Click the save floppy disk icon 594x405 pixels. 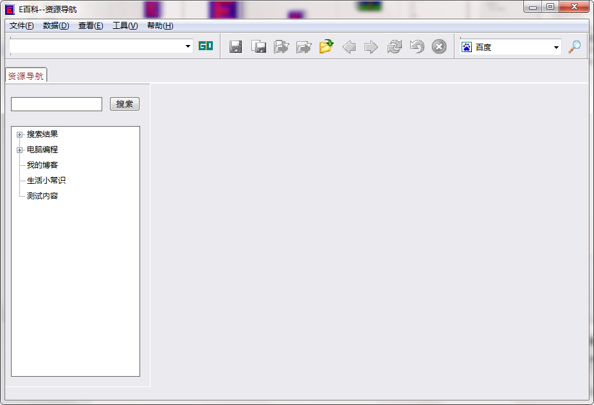(236, 46)
